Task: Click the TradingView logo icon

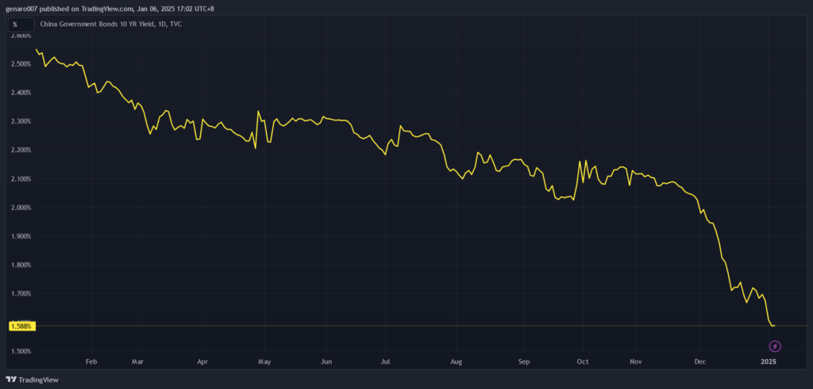Action: 10,379
